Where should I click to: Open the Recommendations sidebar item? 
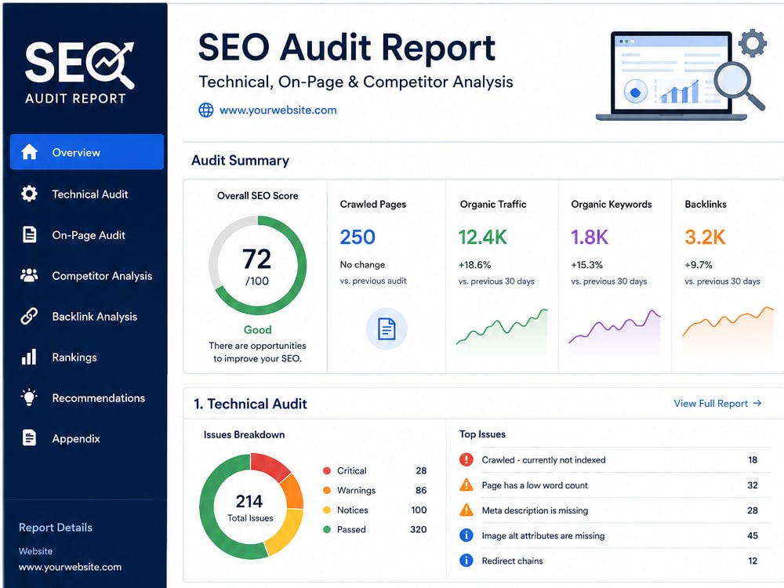click(x=87, y=398)
